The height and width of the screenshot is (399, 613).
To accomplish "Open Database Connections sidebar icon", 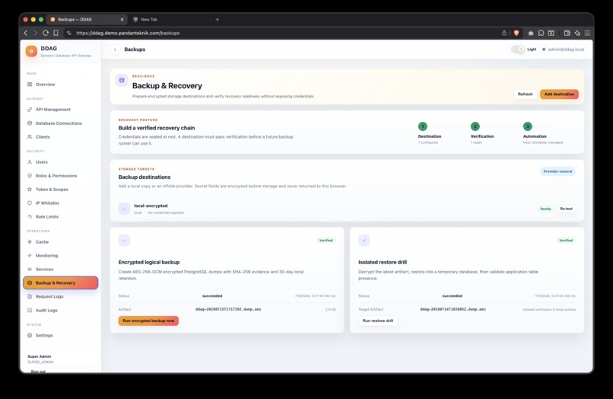I will coord(30,123).
